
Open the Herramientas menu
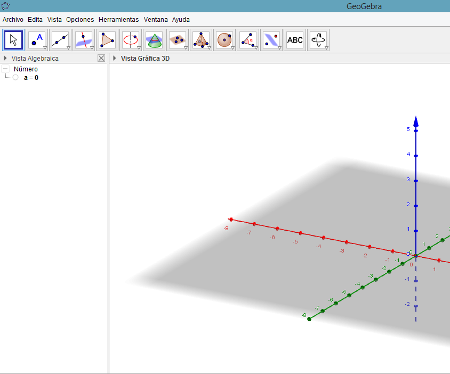click(x=118, y=19)
